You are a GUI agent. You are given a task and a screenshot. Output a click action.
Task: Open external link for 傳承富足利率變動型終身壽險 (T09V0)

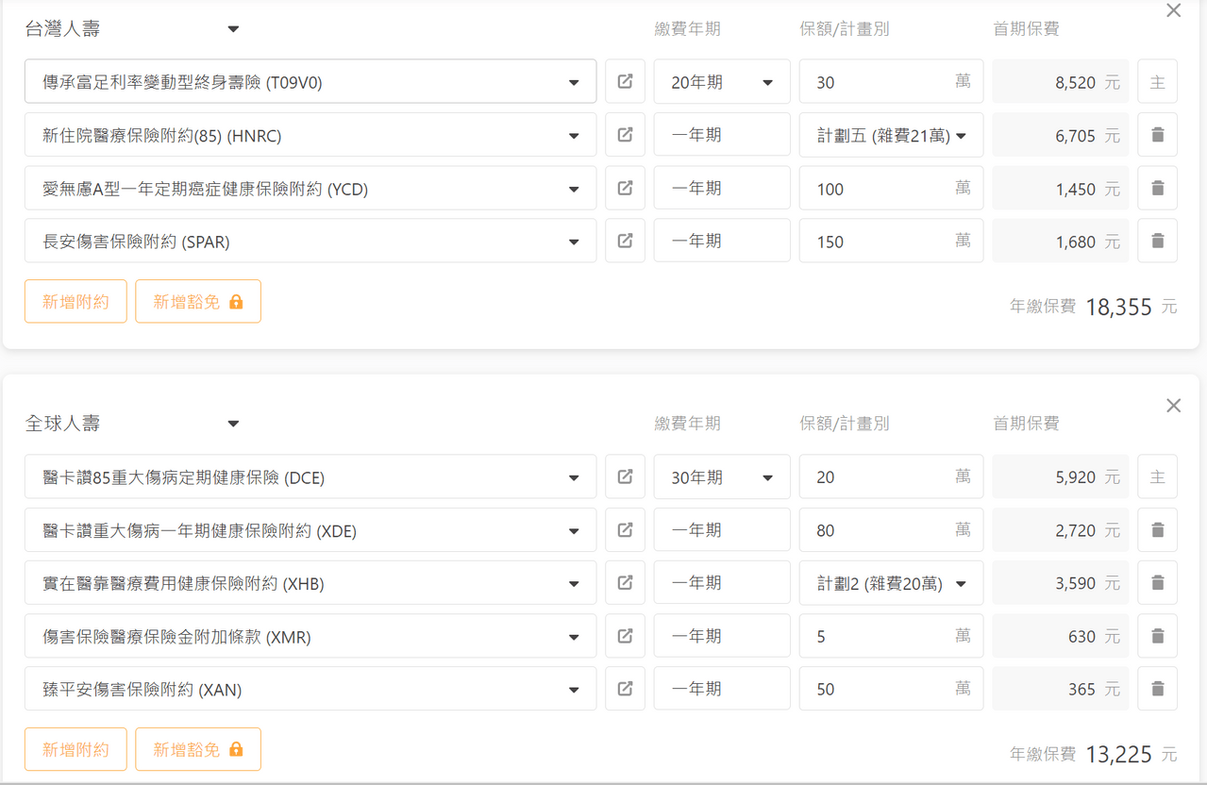(625, 82)
